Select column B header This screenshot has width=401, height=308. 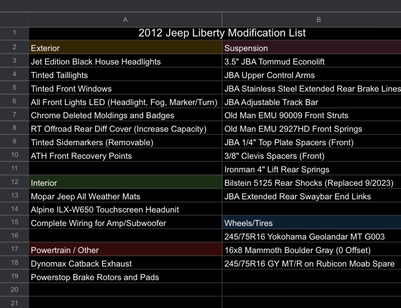coord(318,20)
